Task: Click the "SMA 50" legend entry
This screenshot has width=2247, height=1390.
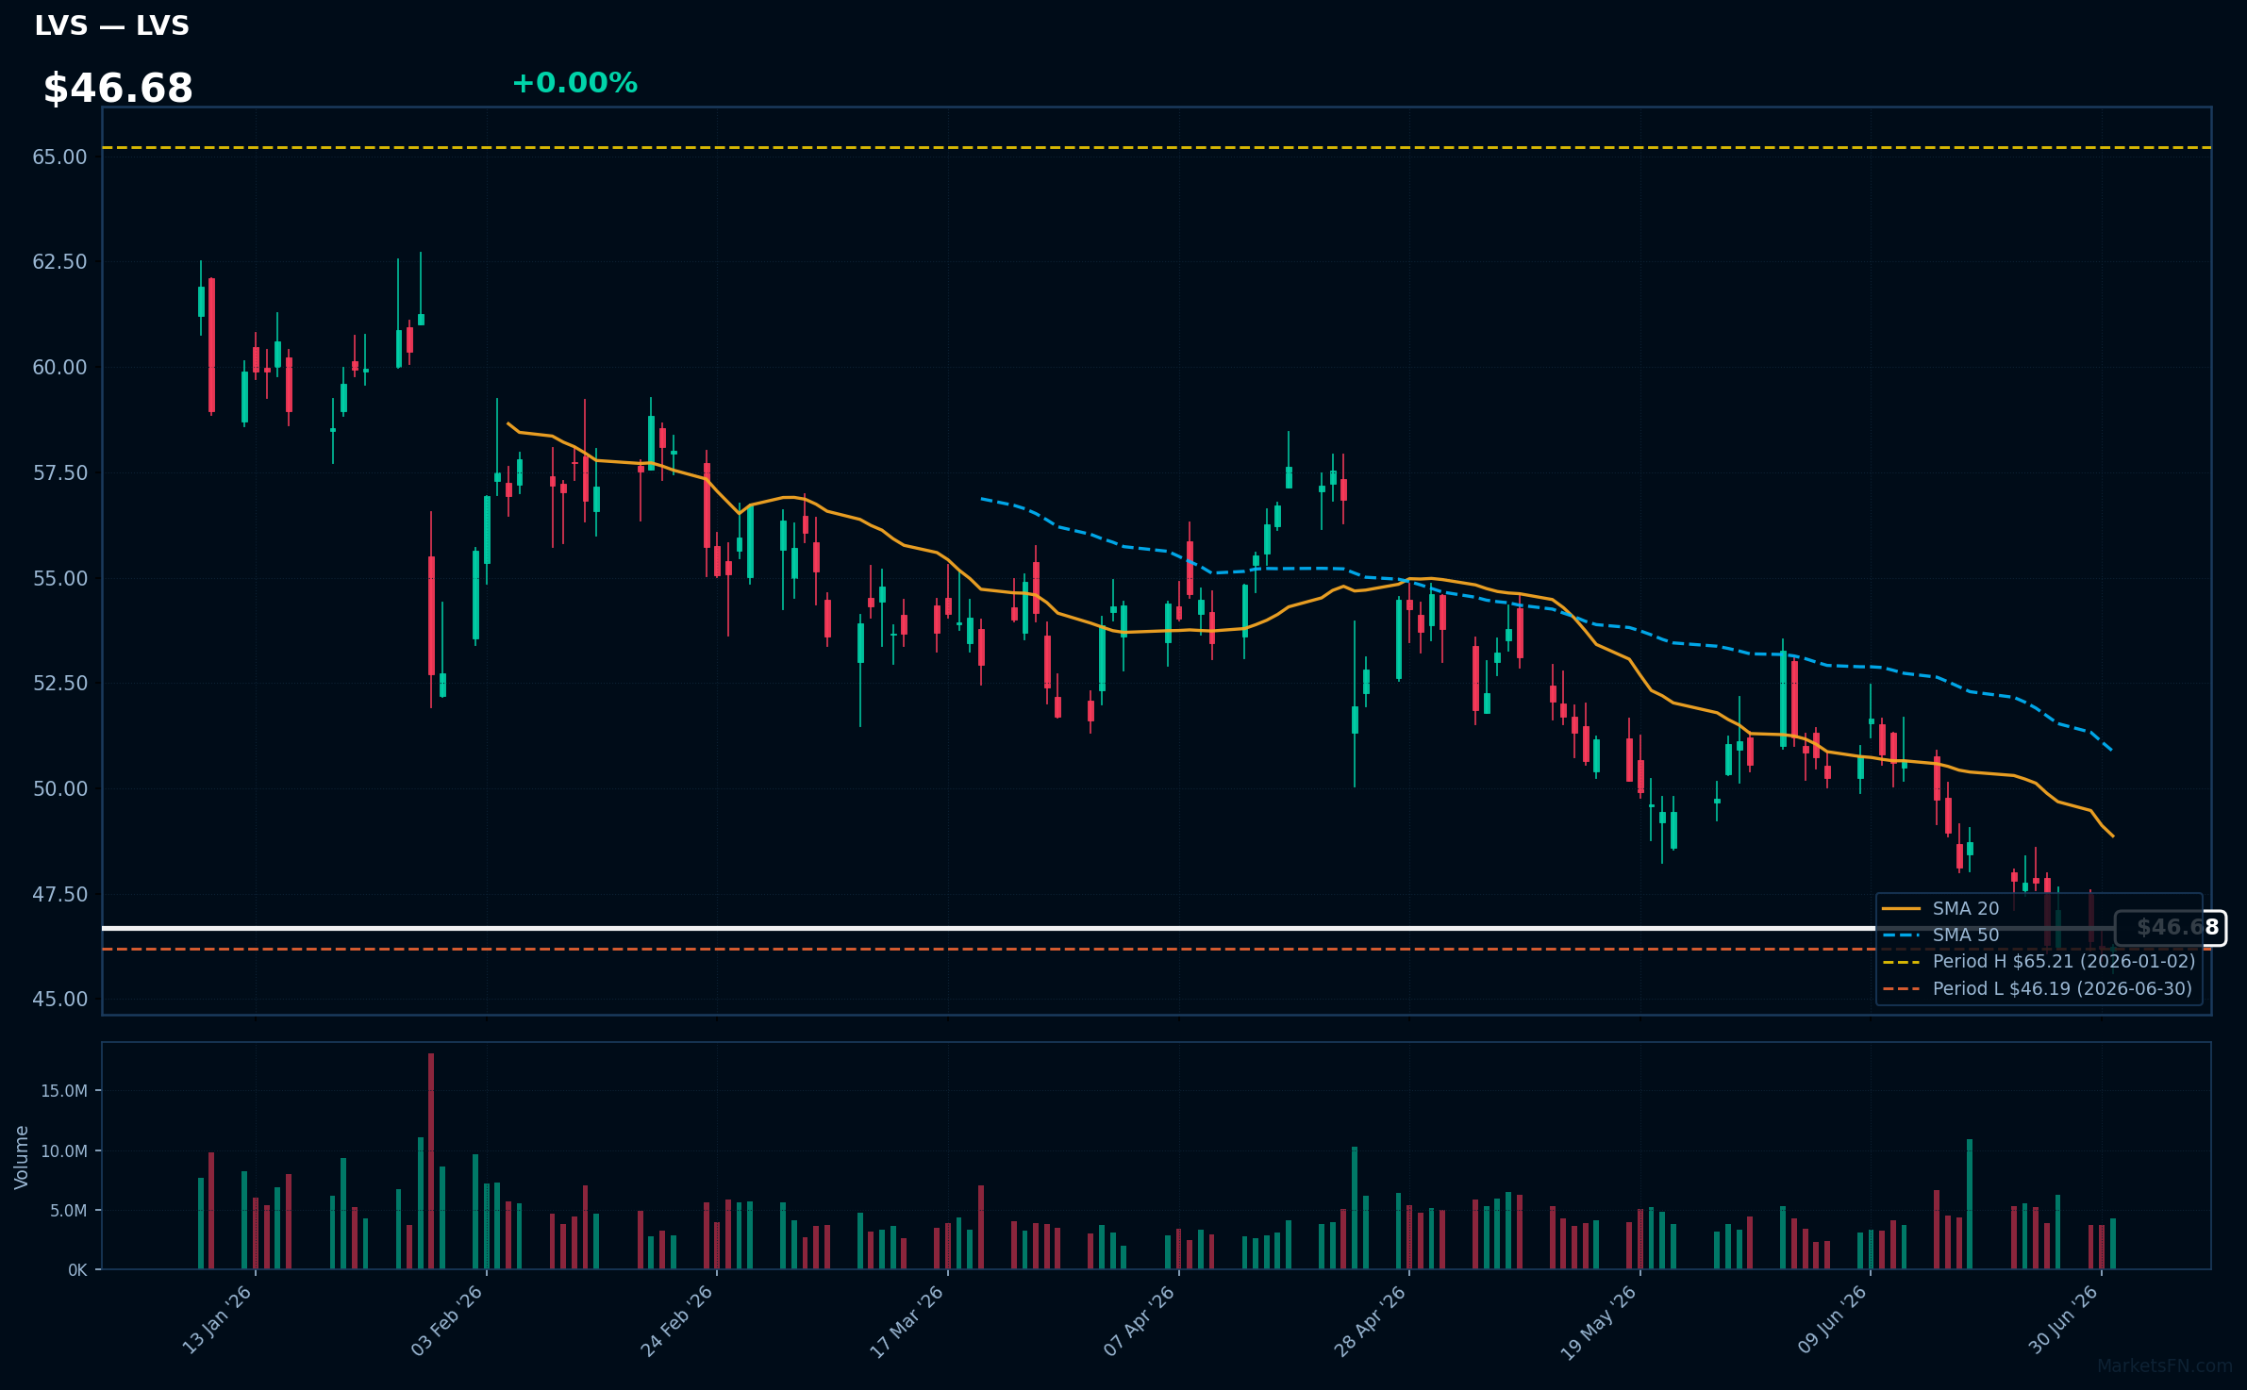Action: [x=1940, y=935]
